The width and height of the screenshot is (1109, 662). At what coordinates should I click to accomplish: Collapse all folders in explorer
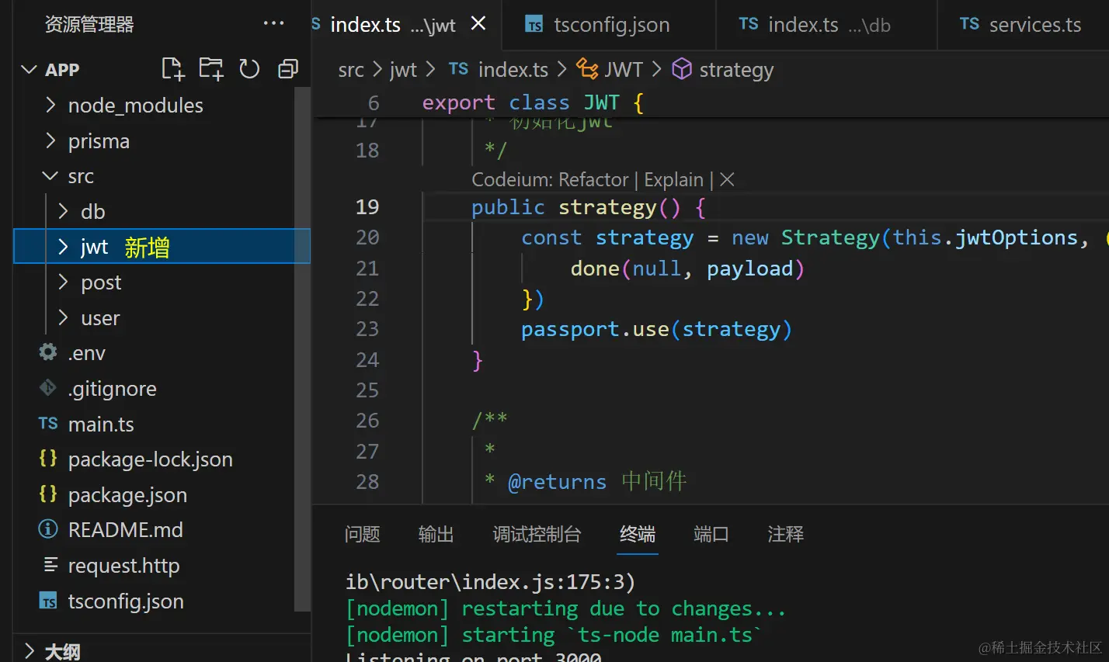tap(288, 68)
